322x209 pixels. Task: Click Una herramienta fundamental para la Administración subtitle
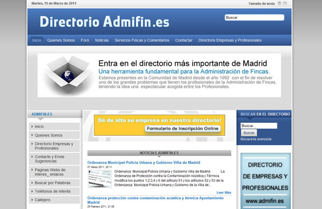(184, 71)
